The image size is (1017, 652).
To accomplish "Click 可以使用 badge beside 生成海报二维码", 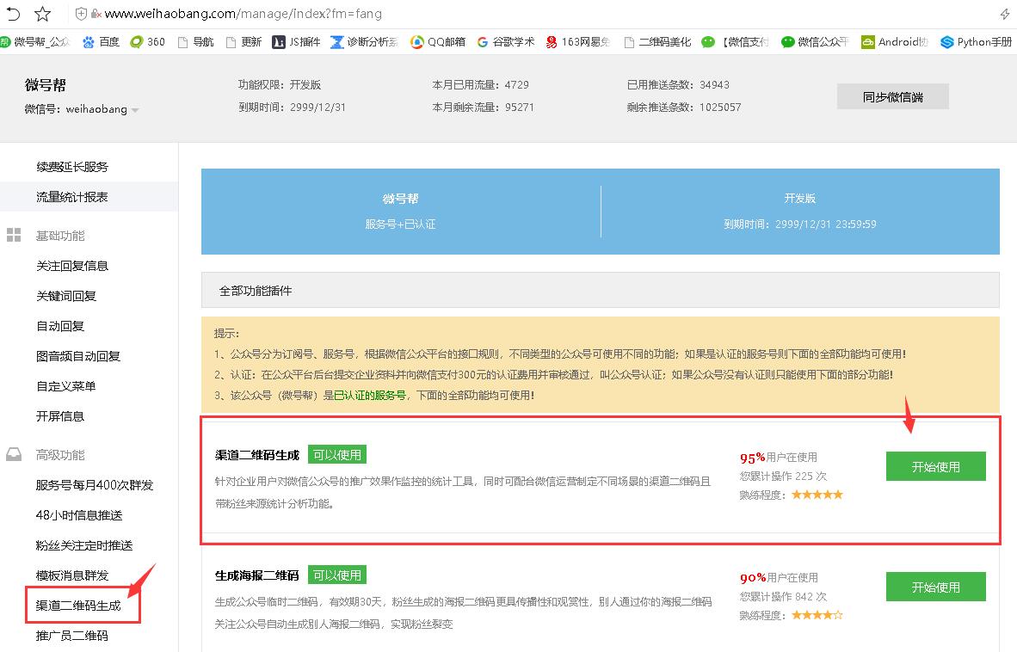I will [x=337, y=575].
